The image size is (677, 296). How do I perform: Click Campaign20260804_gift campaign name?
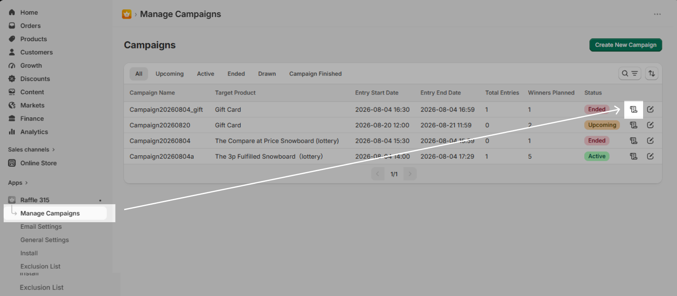point(166,110)
